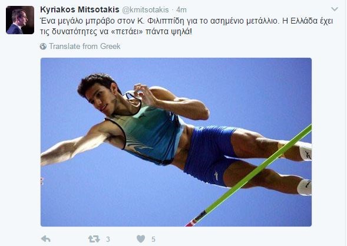Click the globe icon beside Translate
Viewport: 347px width, 246px height.
coord(43,47)
